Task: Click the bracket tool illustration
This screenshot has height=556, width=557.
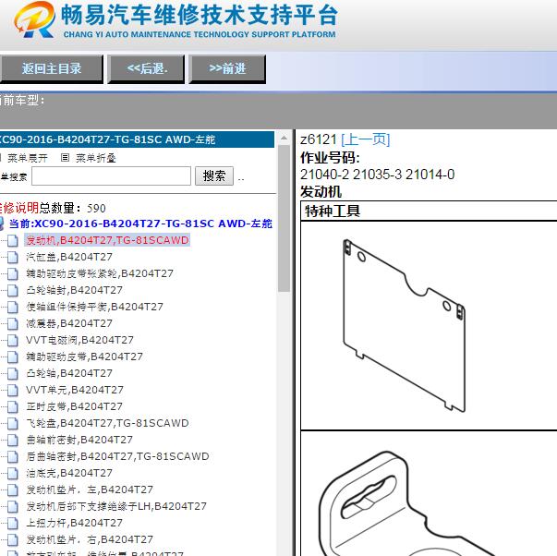Action: pyautogui.click(x=407, y=503)
